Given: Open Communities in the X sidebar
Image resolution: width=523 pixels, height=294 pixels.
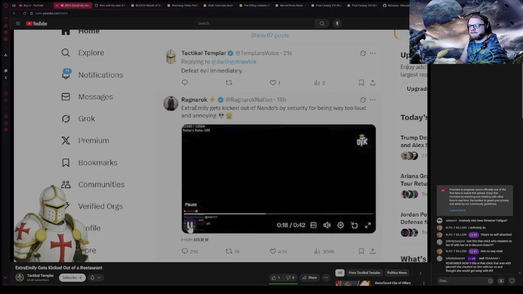Looking at the screenshot, I should click(x=93, y=185).
